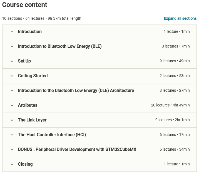199x174 pixels.
Task: Open The Link Layer section title
Action: [32, 120]
